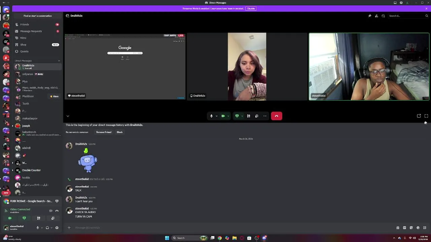Open the help question-mark icon
This screenshot has height=242, width=431.
tap(401, 3)
